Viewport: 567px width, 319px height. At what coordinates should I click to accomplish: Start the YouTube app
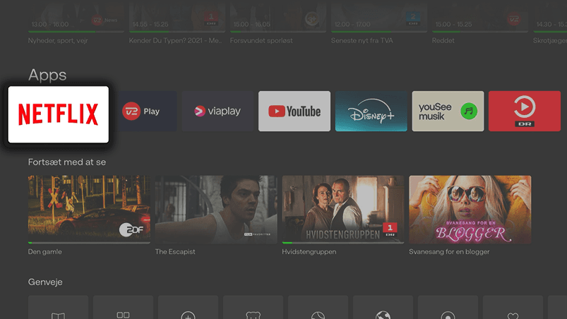pos(294,112)
